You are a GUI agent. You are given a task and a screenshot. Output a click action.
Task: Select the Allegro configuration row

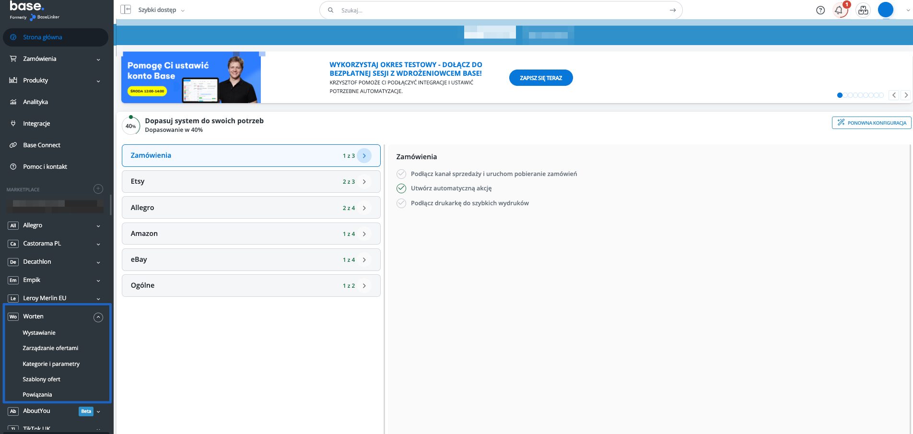251,208
